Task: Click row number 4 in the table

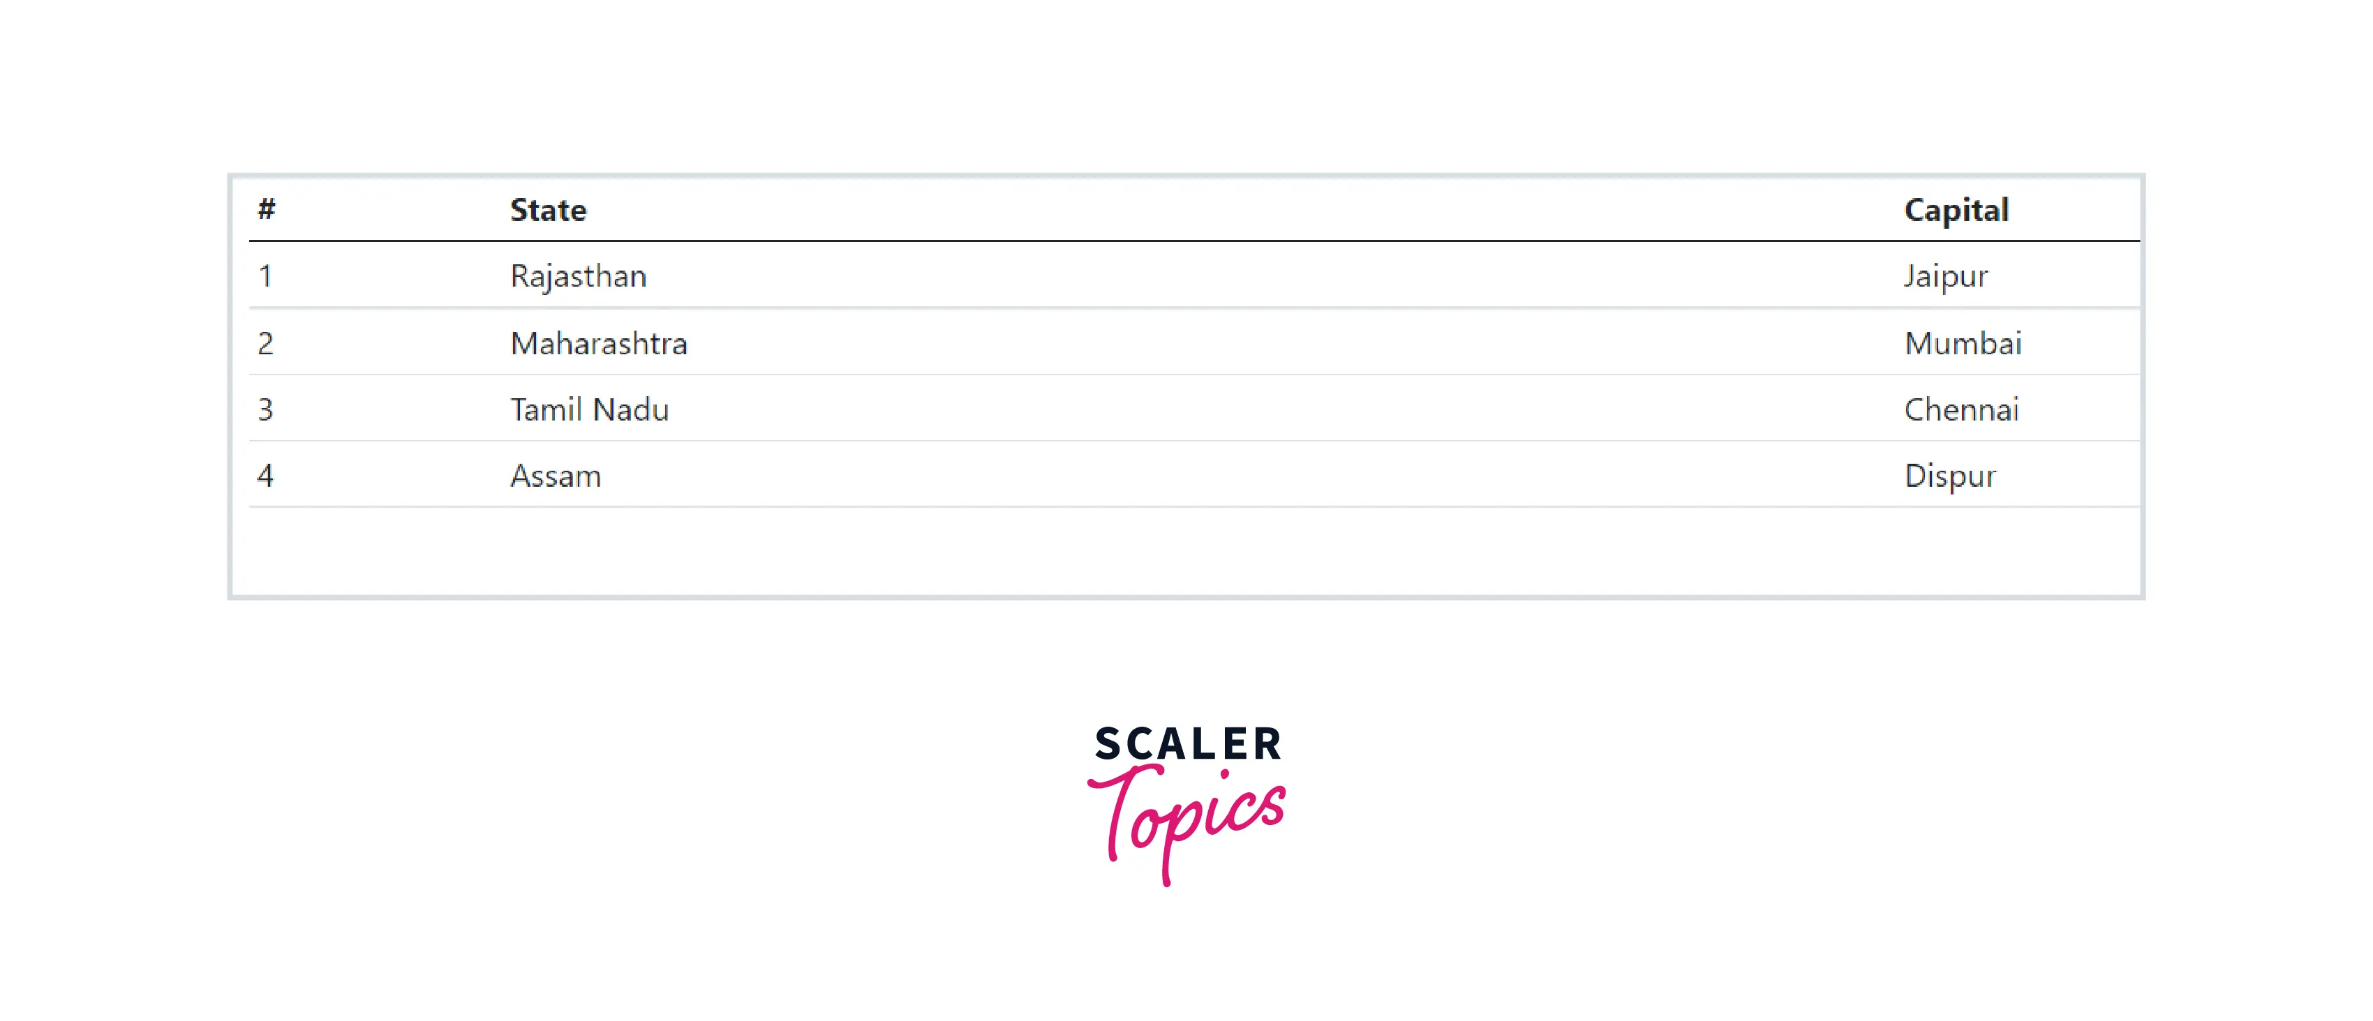Action: pos(265,476)
